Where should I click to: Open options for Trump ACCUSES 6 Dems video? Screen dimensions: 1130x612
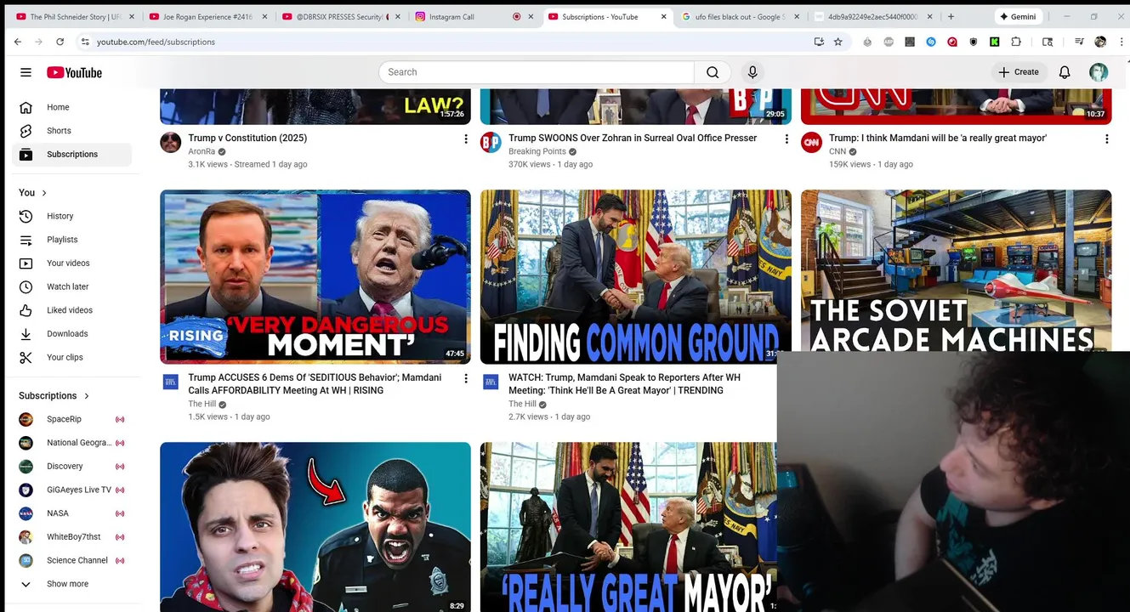click(x=465, y=378)
